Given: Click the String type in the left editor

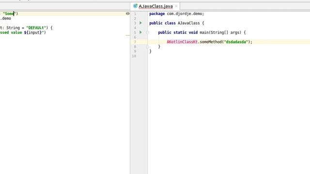Looking at the screenshot, I should [x=13, y=28].
